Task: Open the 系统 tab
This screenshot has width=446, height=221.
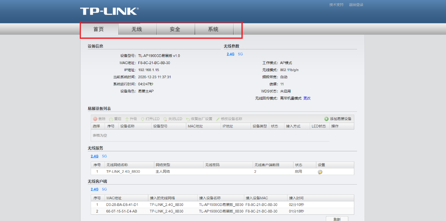Action: tap(213, 29)
